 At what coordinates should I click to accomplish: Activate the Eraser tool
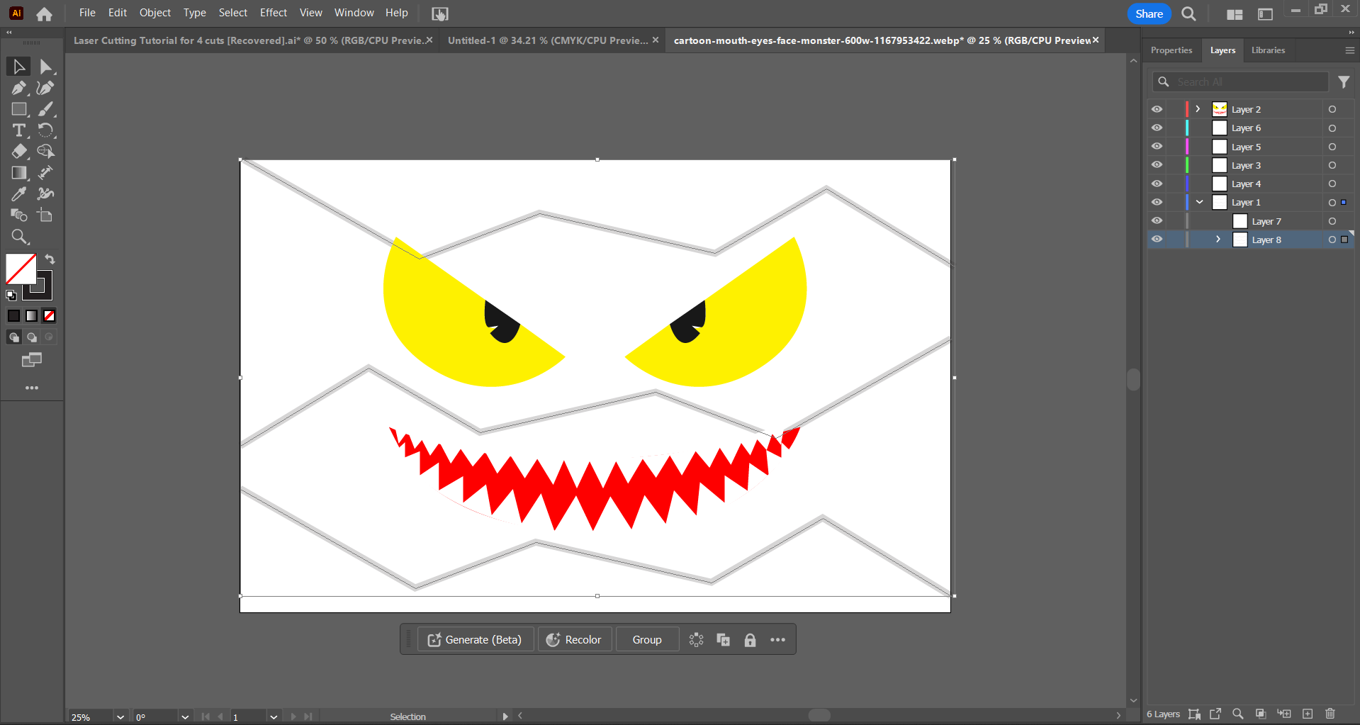(18, 151)
